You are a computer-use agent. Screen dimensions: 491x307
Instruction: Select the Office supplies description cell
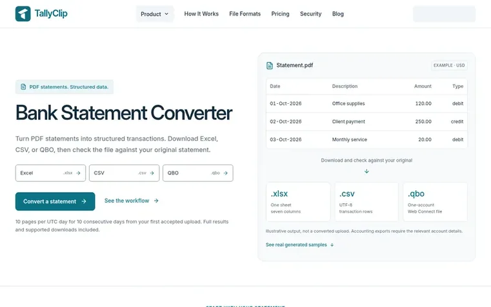point(348,104)
